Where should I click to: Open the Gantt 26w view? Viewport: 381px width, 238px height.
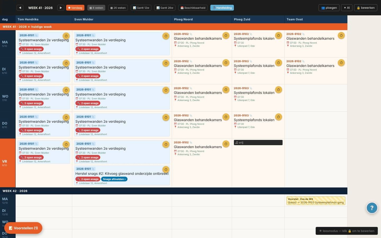(x=165, y=8)
